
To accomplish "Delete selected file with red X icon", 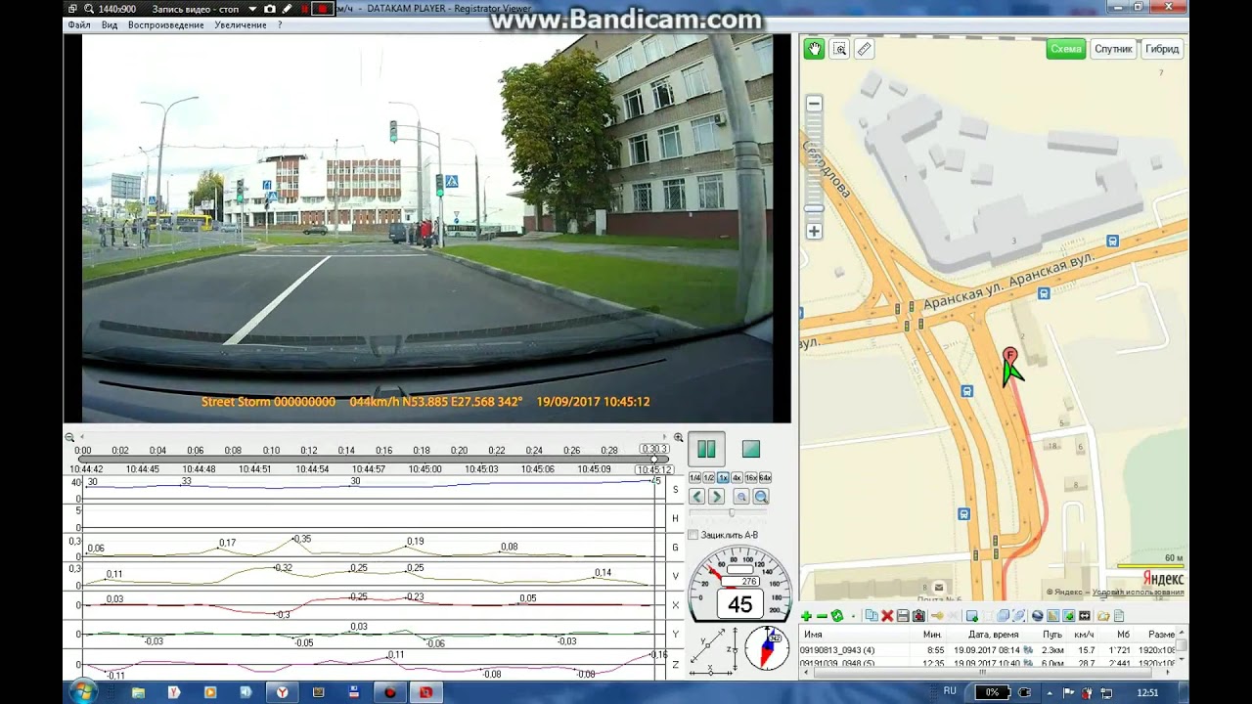I will pos(887,616).
